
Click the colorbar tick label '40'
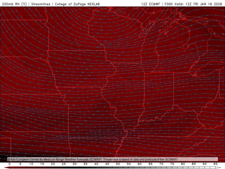[x=96, y=164]
